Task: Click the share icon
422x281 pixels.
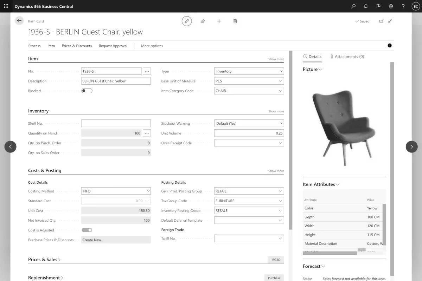Action: pos(203,21)
